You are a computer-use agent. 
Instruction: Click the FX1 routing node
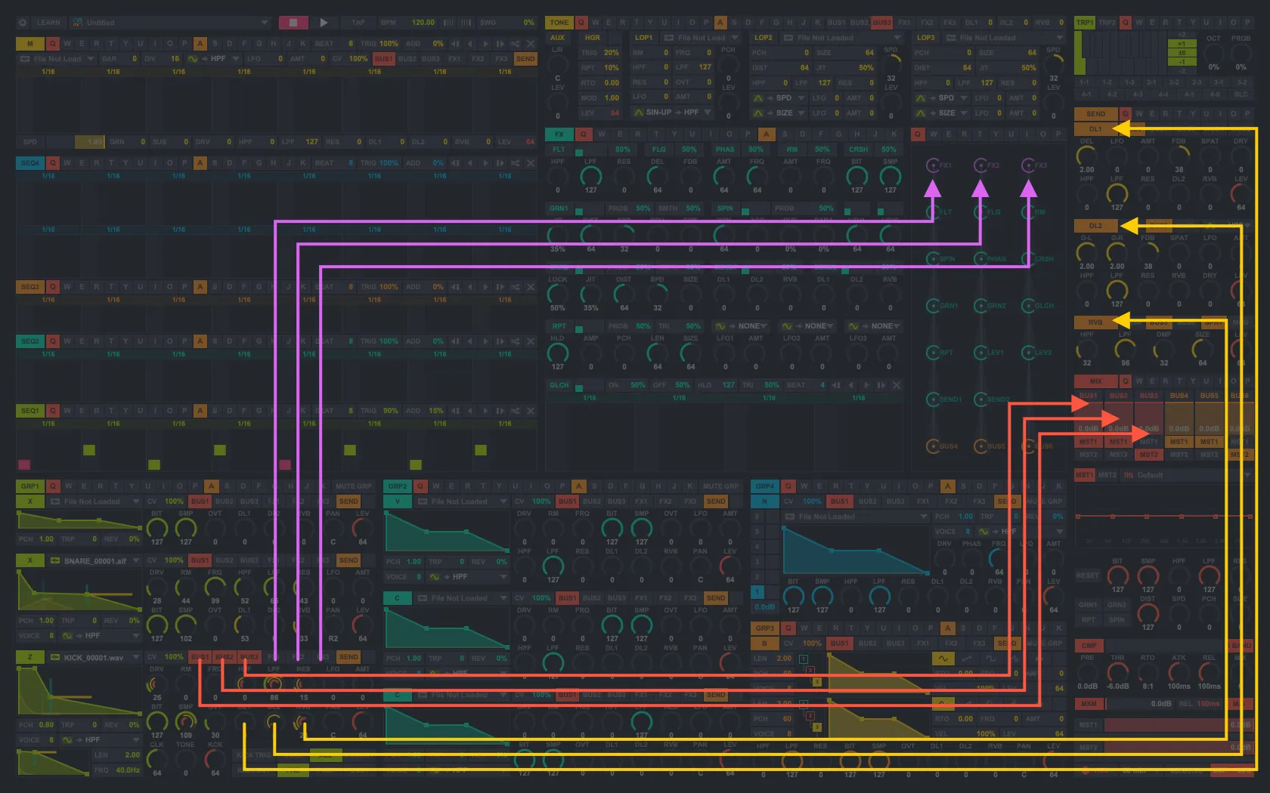(x=933, y=165)
